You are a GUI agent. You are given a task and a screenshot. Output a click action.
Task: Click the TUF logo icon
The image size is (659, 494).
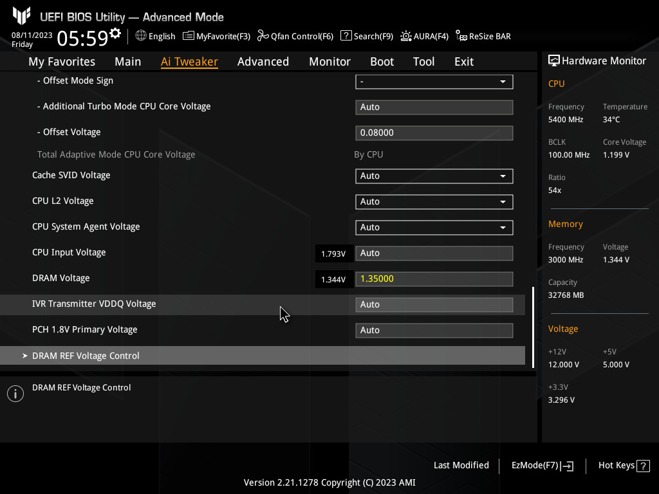21,15
